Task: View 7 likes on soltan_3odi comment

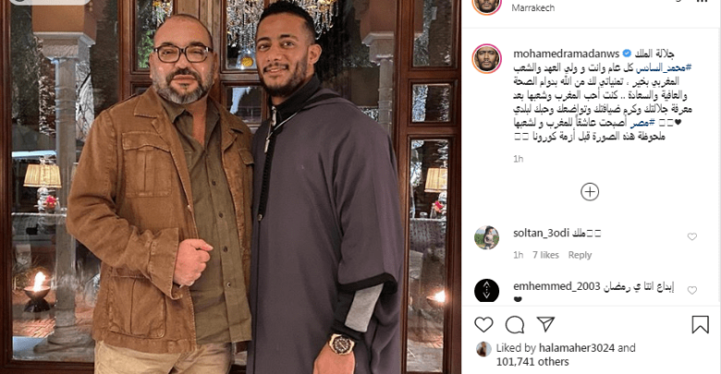Action: point(545,255)
